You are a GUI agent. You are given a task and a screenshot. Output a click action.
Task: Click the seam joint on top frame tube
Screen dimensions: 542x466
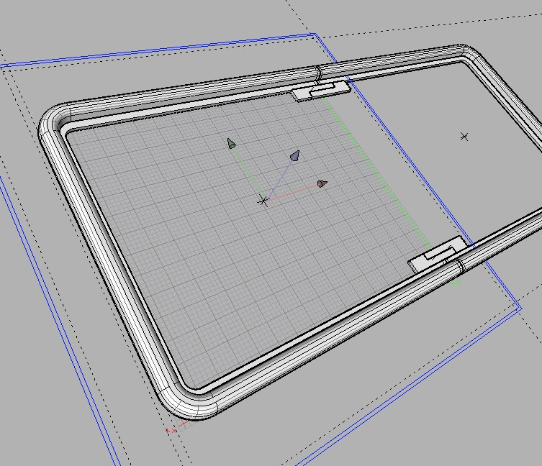pyautogui.click(x=317, y=72)
